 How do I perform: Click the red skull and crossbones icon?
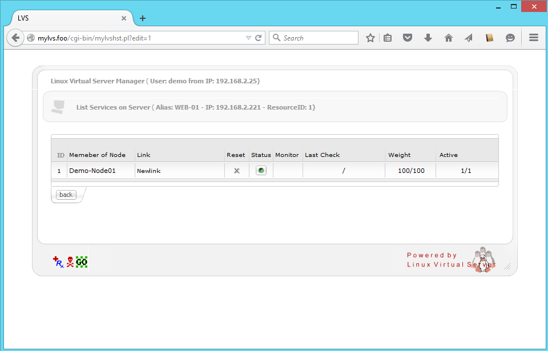tap(70, 262)
